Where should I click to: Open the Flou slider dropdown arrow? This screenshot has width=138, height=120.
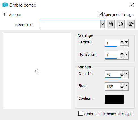pyautogui.click(x=126, y=86)
